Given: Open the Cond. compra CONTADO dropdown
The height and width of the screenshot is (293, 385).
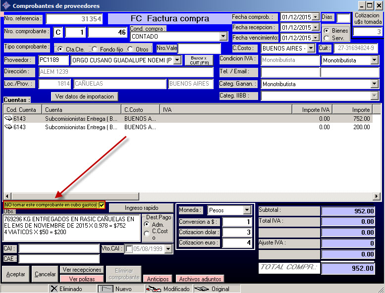Looking at the screenshot, I should (223, 36).
